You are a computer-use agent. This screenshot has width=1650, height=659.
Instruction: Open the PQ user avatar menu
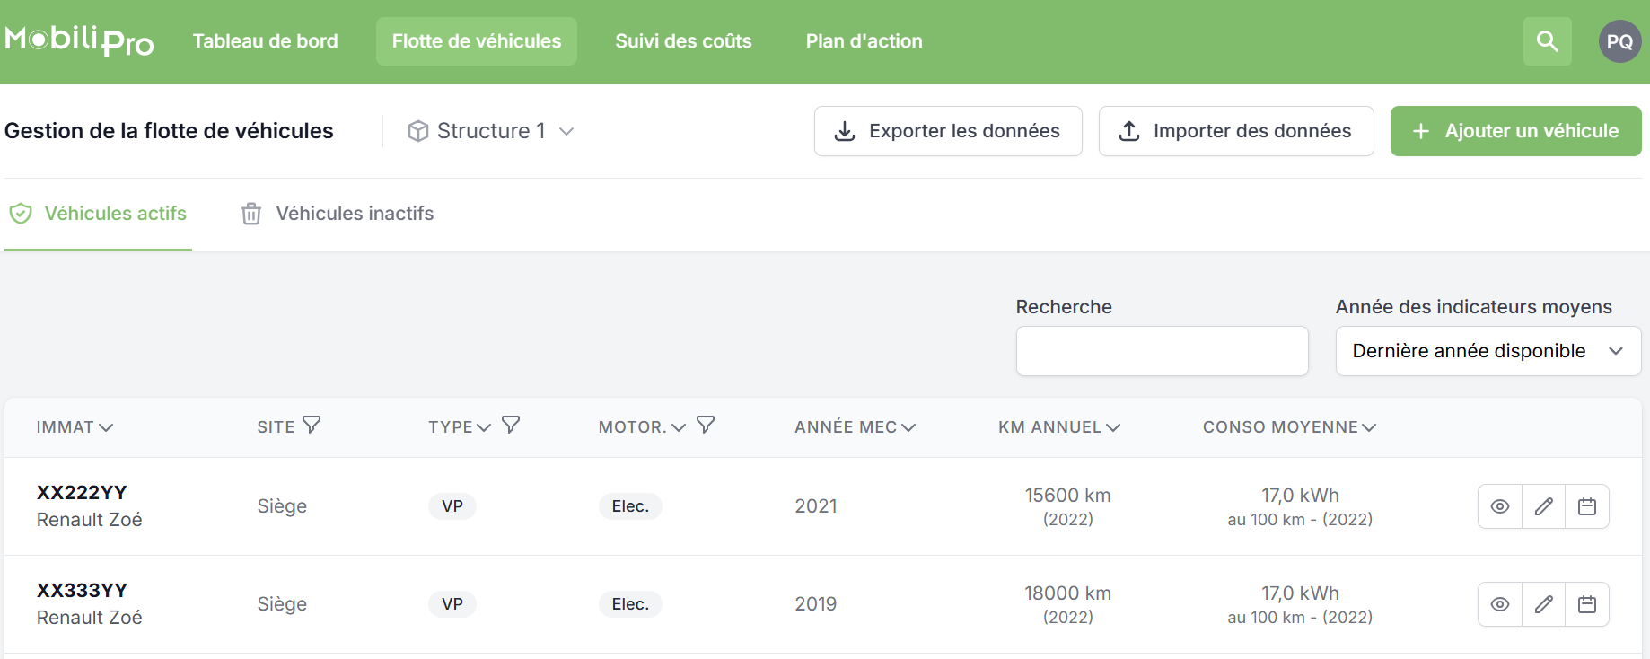click(1619, 41)
